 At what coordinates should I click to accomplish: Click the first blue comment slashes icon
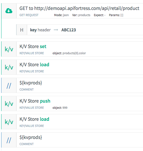pyautogui.click(x=9, y=86)
